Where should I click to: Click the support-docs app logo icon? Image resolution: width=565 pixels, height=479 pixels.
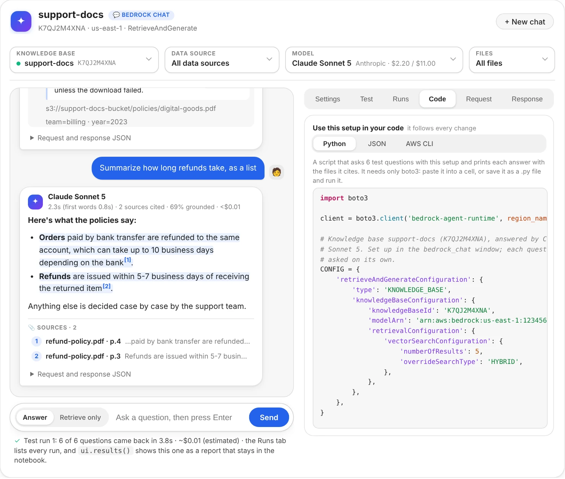(x=21, y=21)
